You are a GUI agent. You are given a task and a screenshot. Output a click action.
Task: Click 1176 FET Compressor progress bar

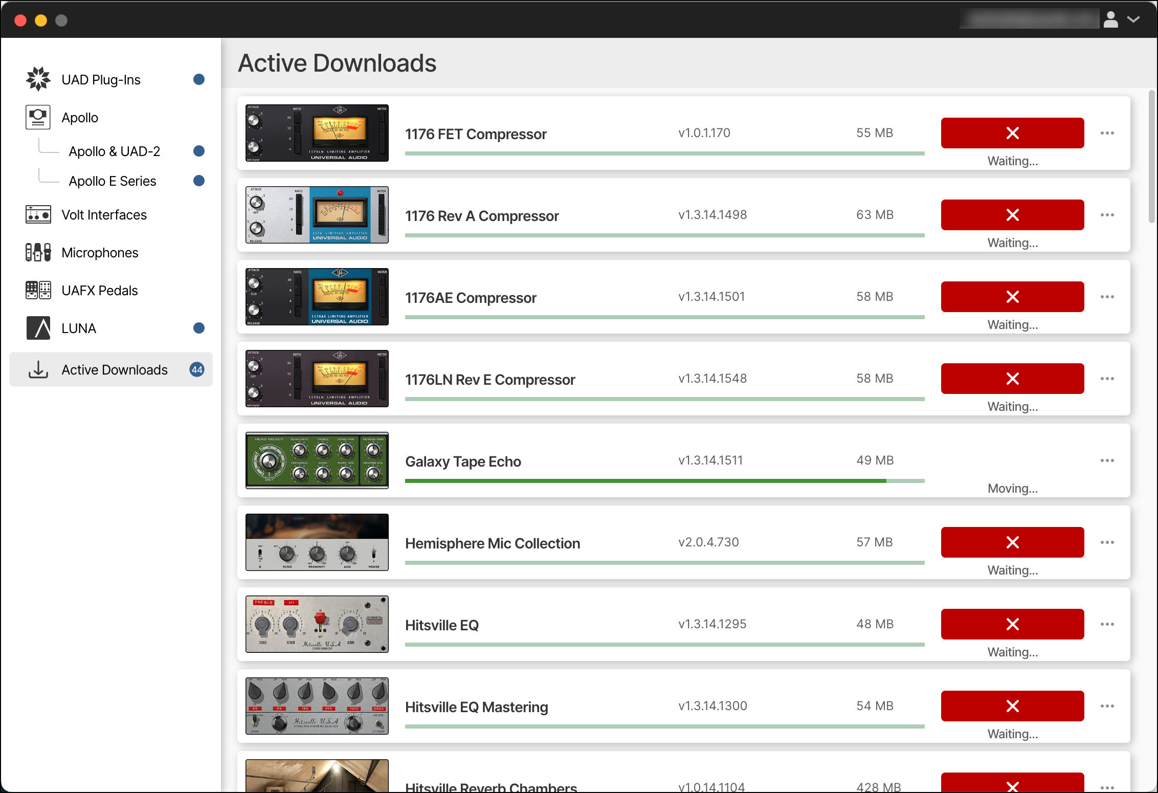pos(665,153)
